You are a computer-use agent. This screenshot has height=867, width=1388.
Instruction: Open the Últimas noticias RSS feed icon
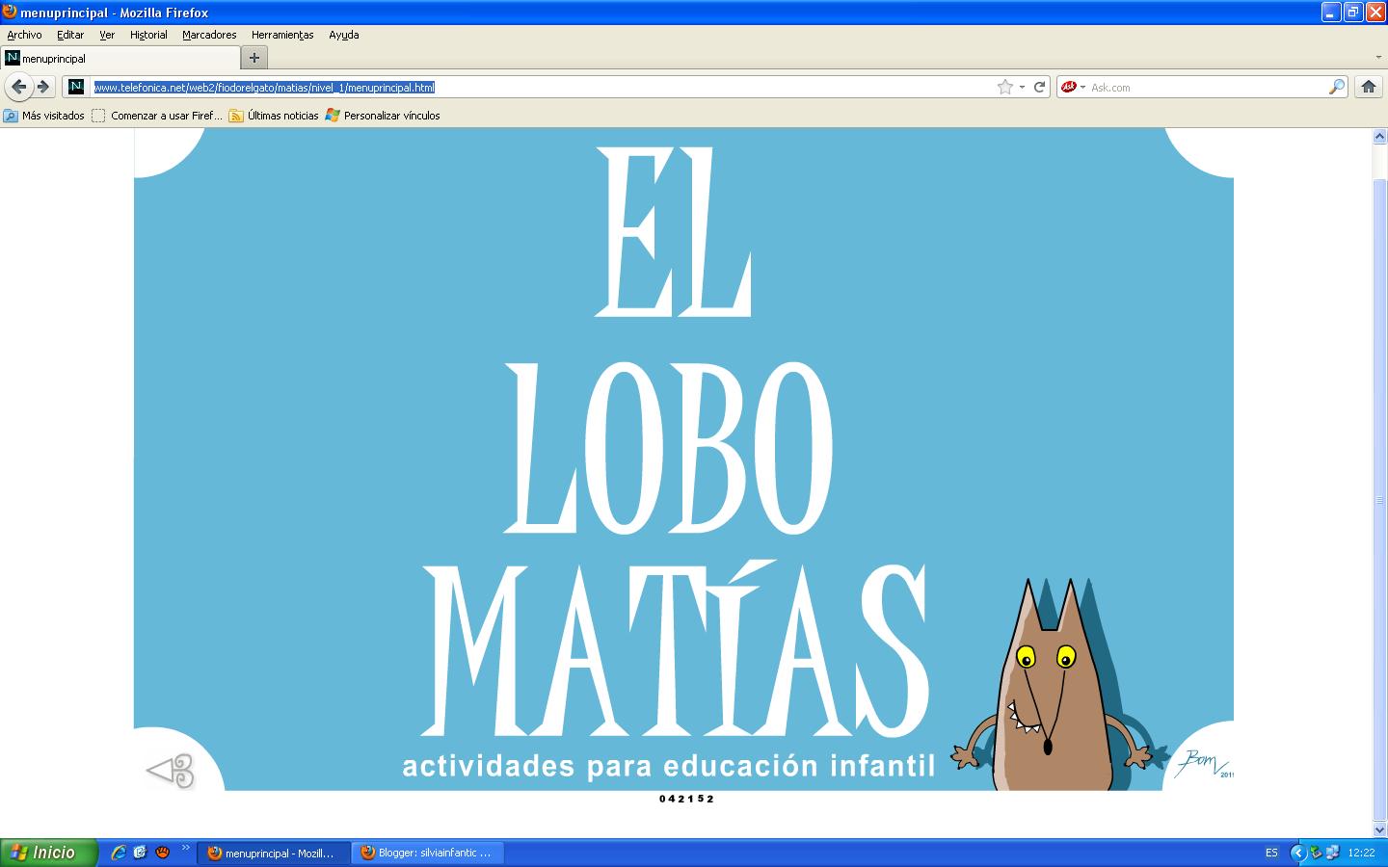tap(233, 115)
